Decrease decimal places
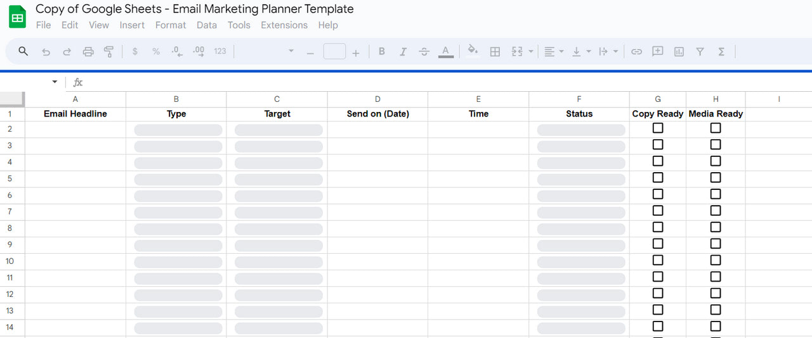Viewport: 812px width, 338px height. click(177, 52)
